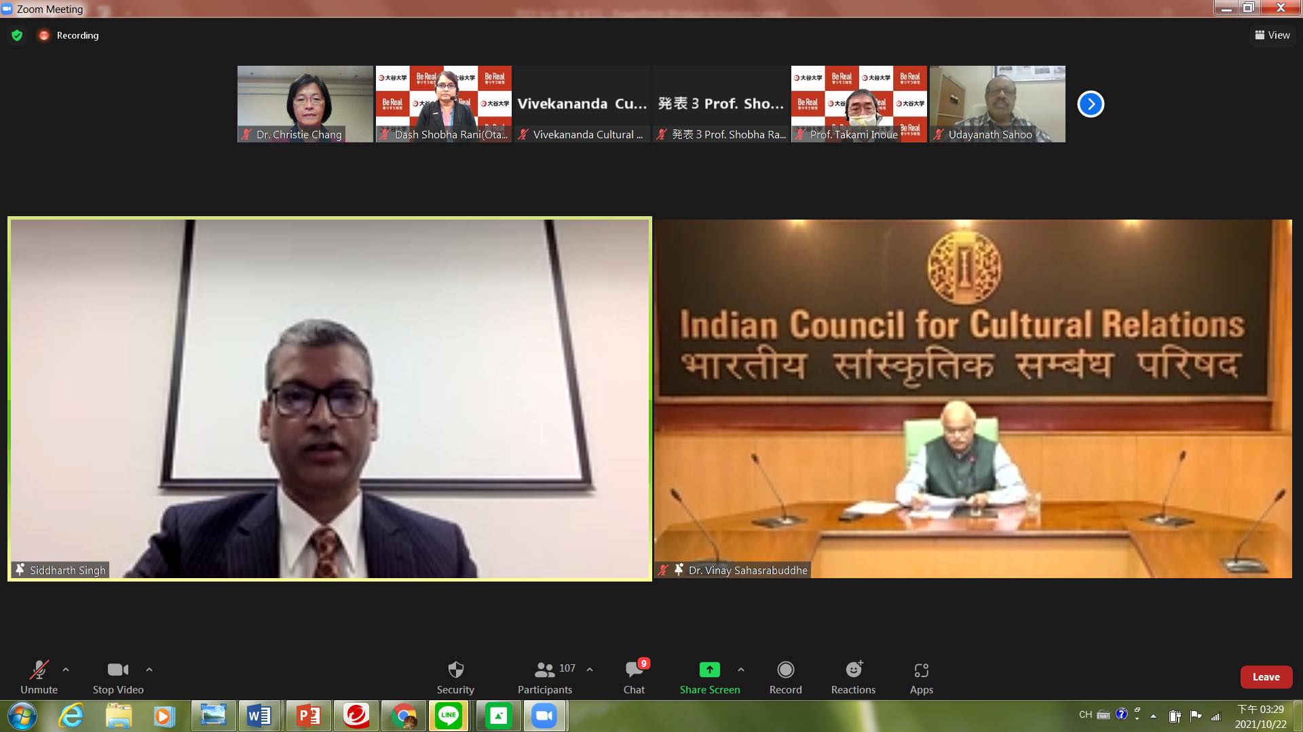Screen dimensions: 1303x732
Task: Select Dr. Christie Chang video thumbnail
Action: click(x=305, y=104)
